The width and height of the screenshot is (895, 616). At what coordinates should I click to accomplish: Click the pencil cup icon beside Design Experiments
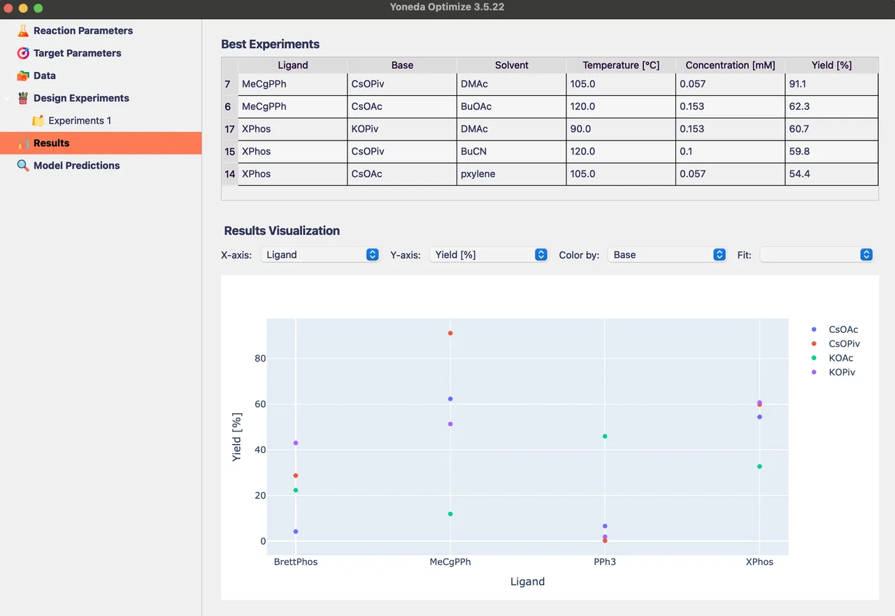point(23,98)
